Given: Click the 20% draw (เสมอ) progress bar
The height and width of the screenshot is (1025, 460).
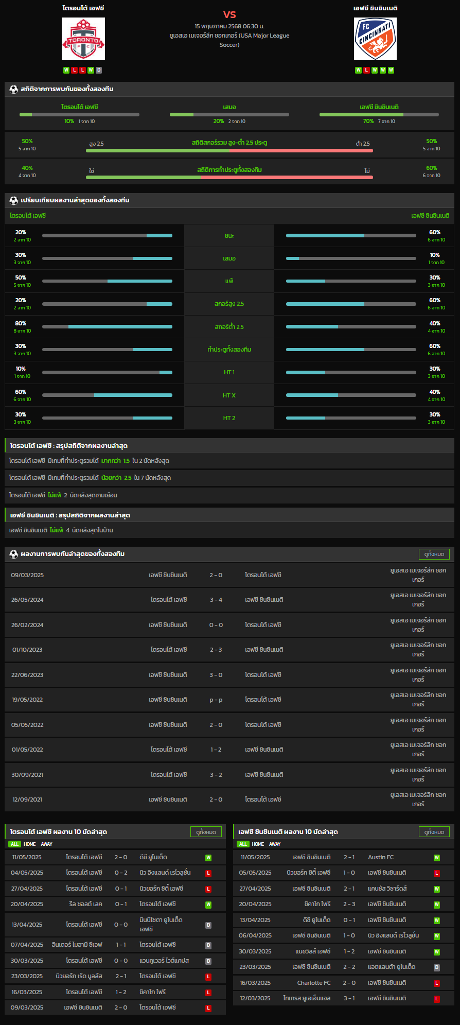Looking at the screenshot, I should click(229, 114).
